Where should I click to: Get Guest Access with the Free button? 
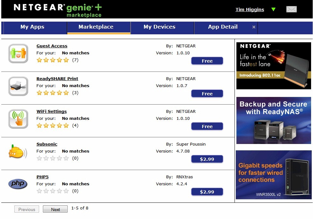(x=207, y=61)
